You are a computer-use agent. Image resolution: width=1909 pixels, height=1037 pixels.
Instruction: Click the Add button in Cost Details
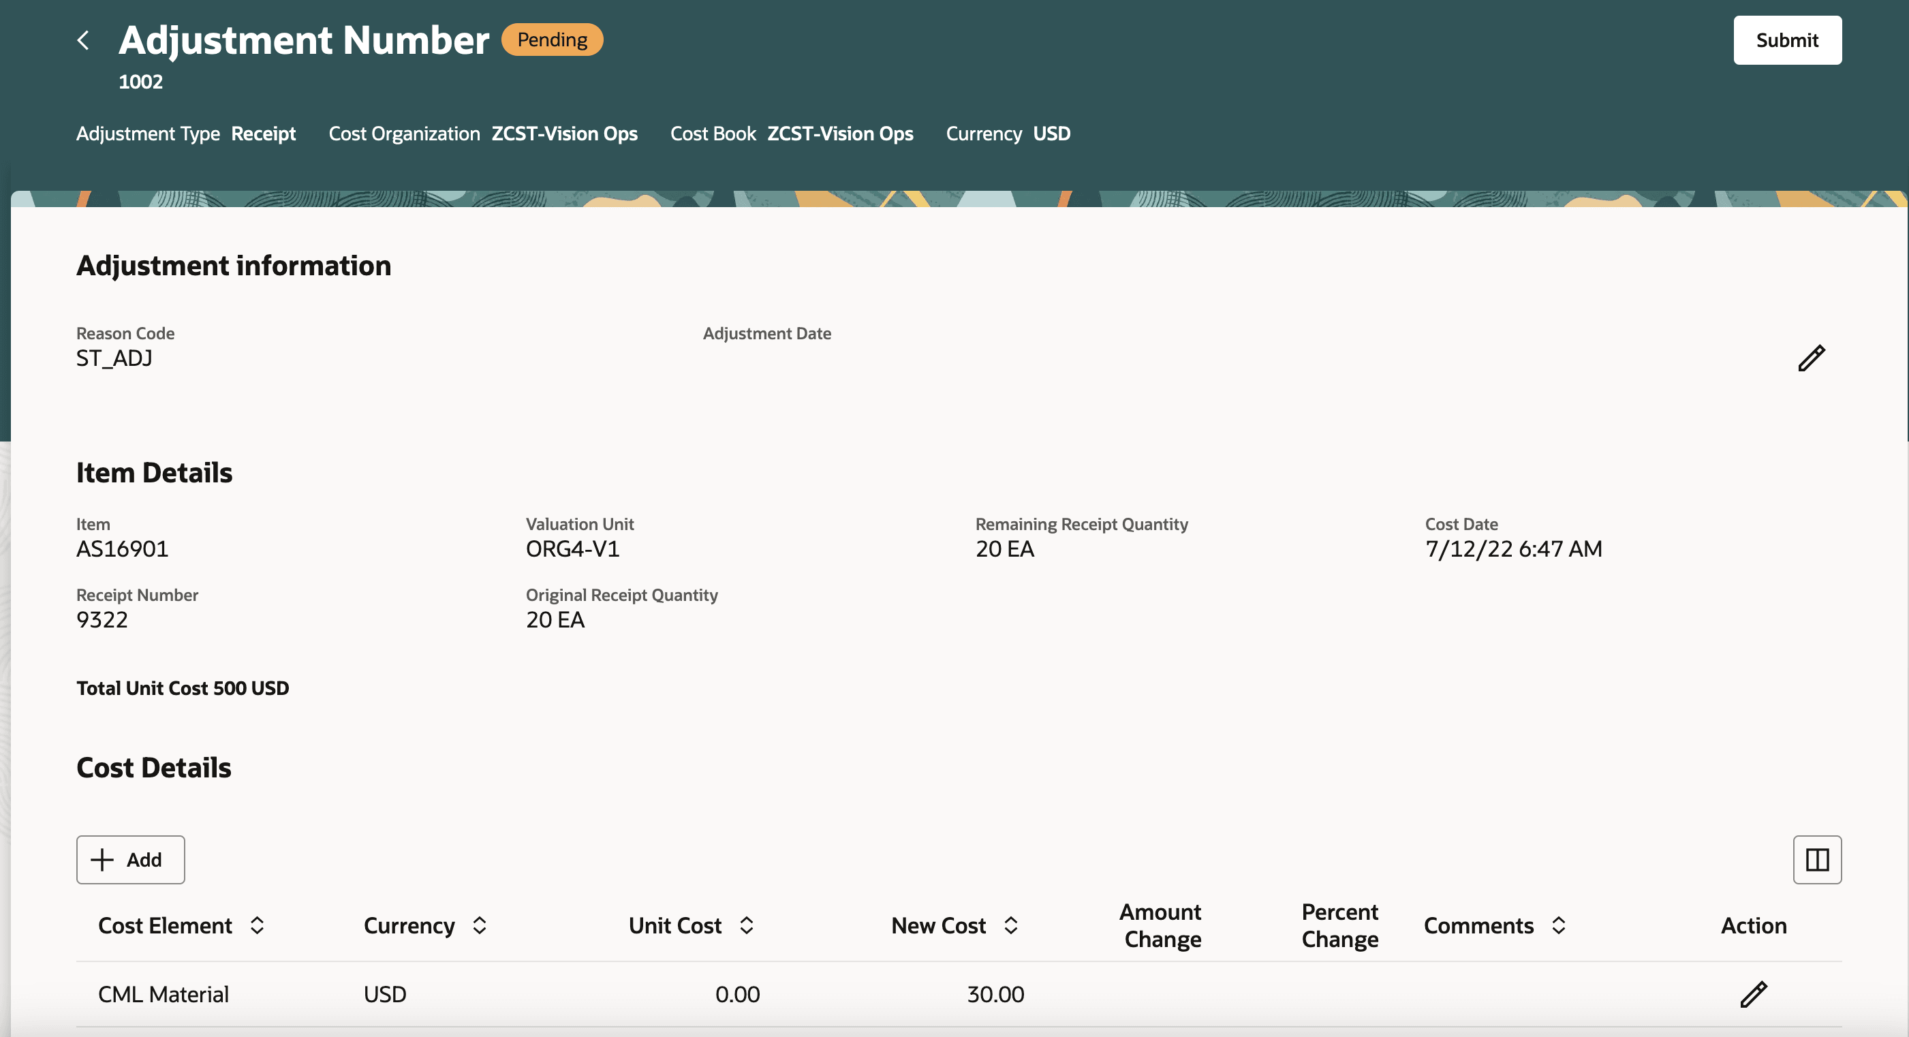pyautogui.click(x=129, y=860)
